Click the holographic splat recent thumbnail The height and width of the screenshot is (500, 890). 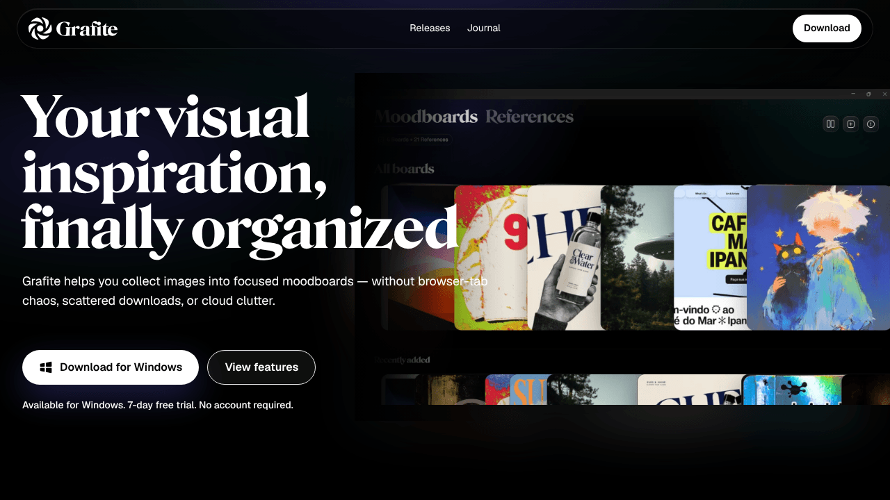point(792,390)
